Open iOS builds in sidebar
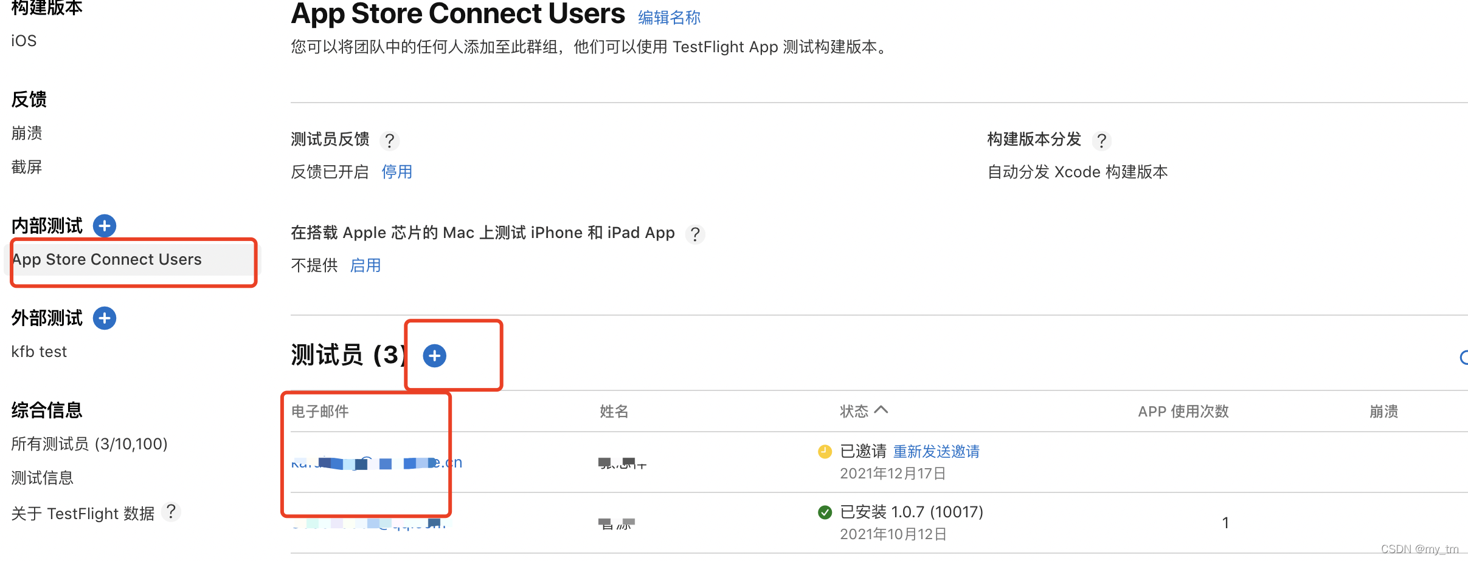1468x561 pixels. pos(24,41)
